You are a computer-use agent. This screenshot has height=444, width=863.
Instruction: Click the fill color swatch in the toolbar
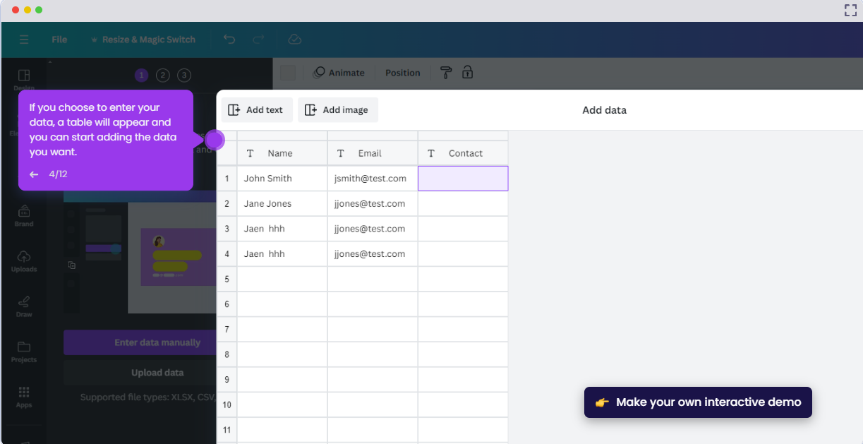[x=288, y=72]
